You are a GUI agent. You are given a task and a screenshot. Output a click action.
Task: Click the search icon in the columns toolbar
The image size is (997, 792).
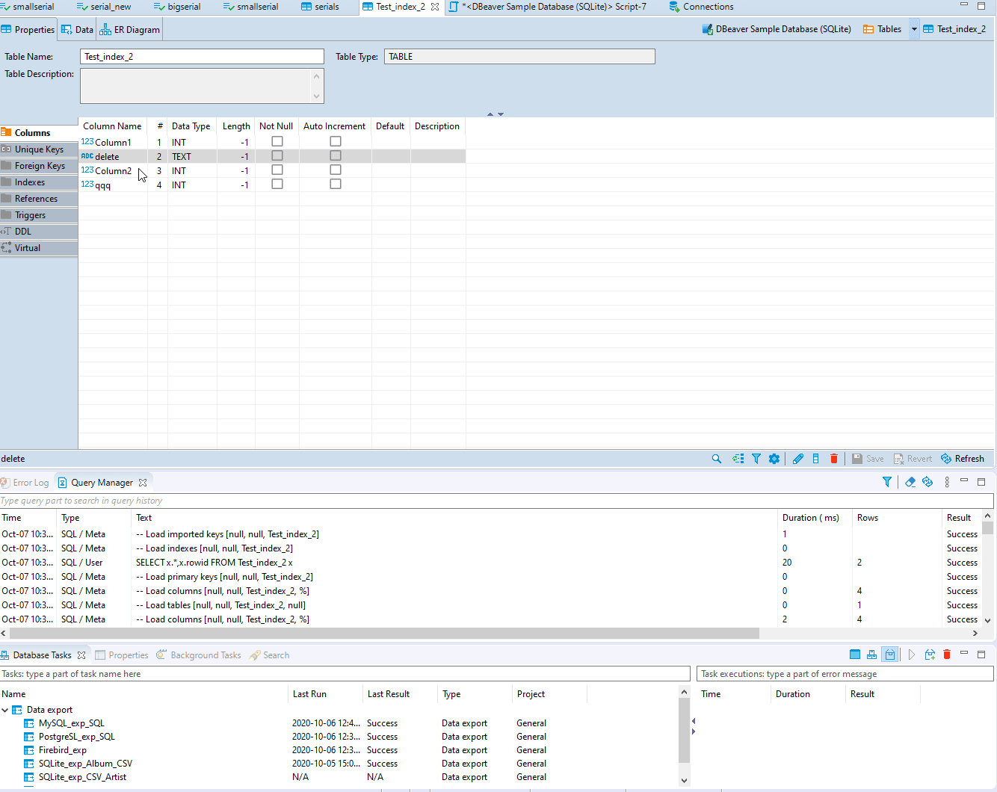[x=717, y=458]
